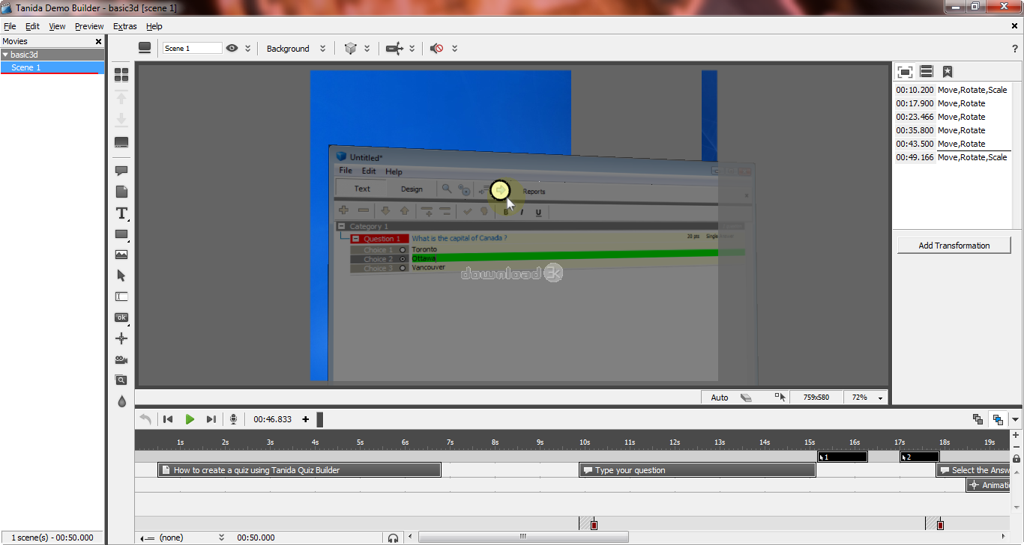
Task: Click the Scene 1 name input field
Action: [x=193, y=48]
